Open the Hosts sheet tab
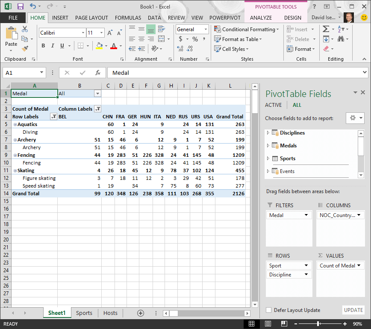This screenshot has height=329, width=371. coord(110,313)
